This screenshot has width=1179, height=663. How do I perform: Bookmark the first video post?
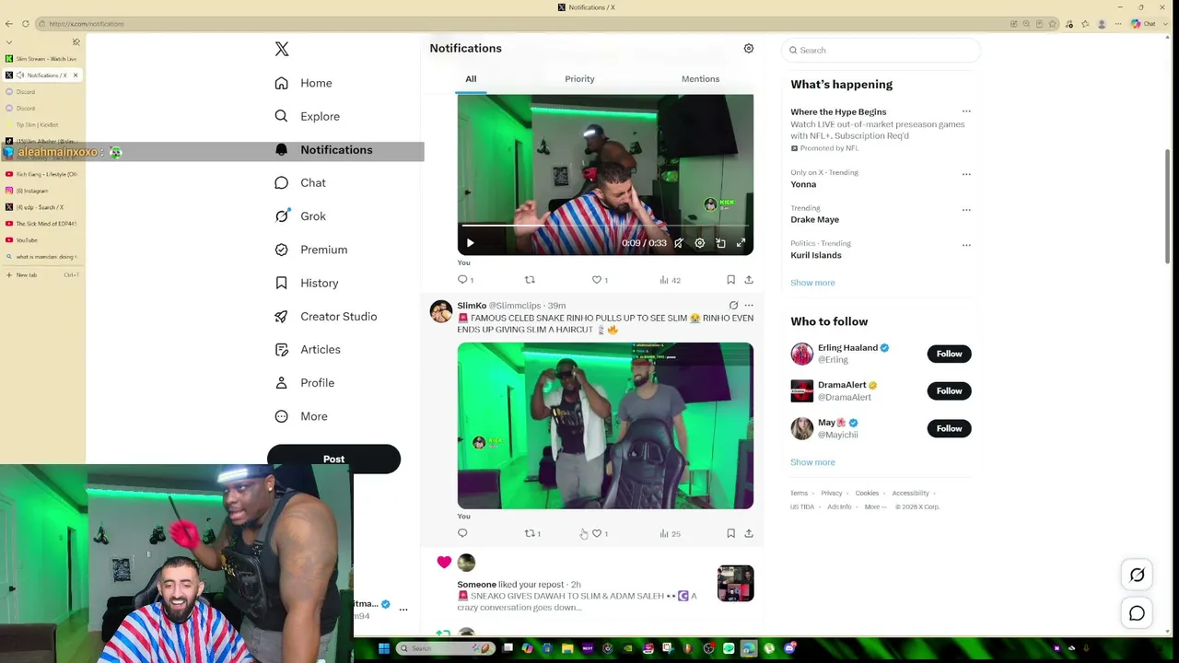click(730, 280)
